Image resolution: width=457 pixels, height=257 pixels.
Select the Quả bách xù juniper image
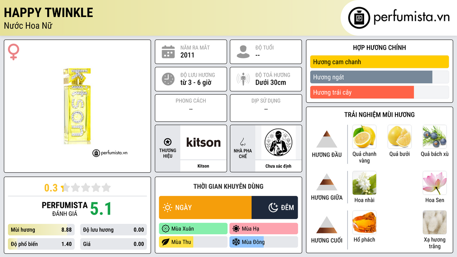tap(435, 137)
